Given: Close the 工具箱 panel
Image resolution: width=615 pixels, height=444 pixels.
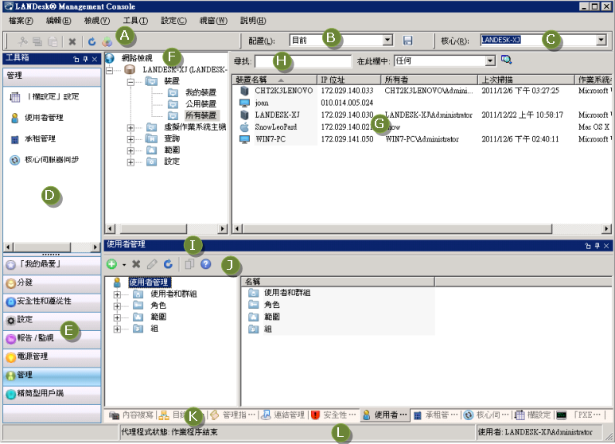Looking at the screenshot, I should (x=95, y=59).
